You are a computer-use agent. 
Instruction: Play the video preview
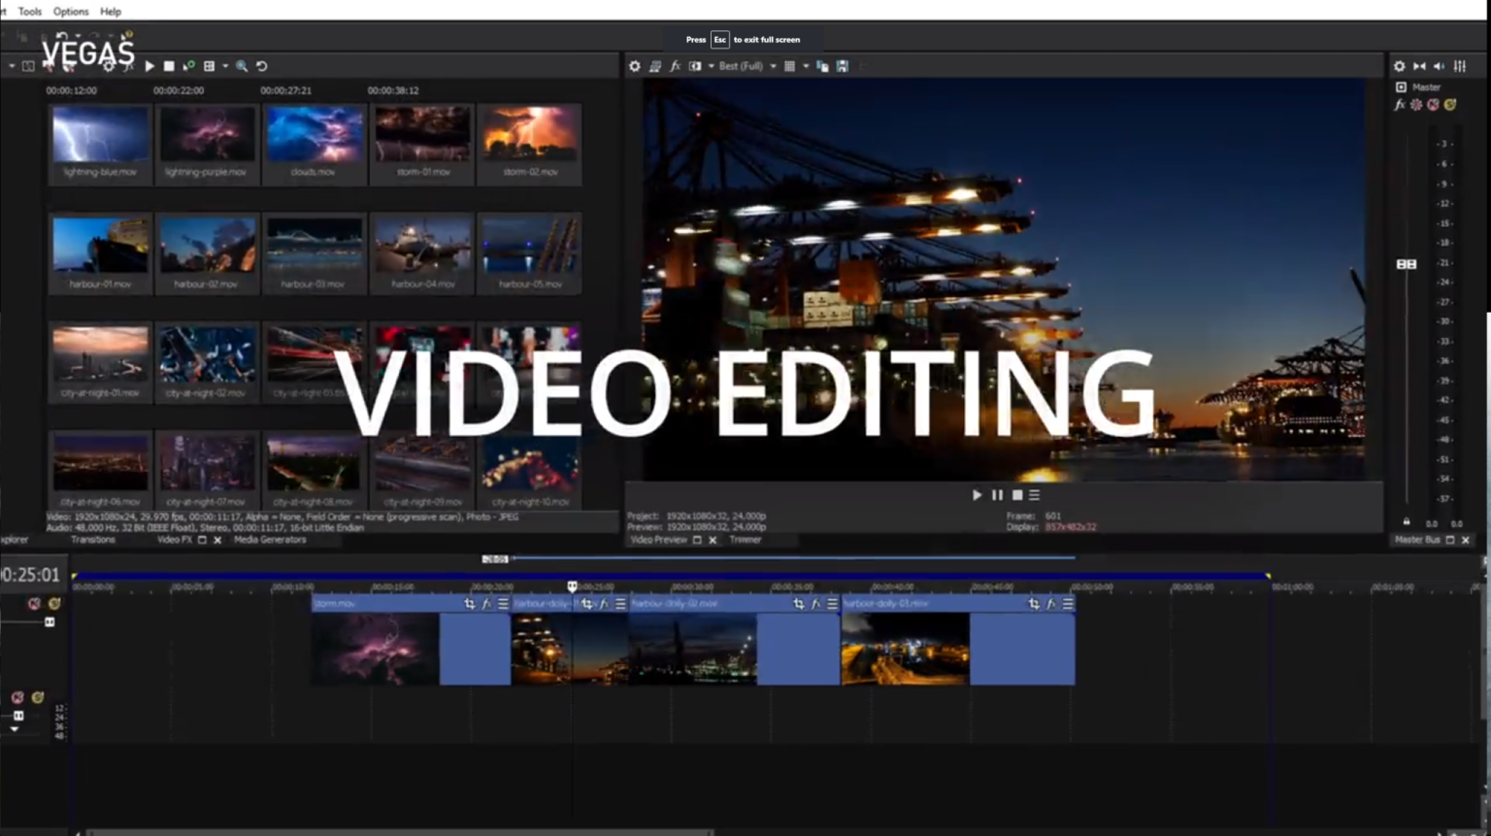977,495
